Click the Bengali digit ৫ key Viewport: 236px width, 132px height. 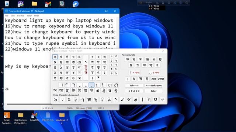pyautogui.click(x=116, y=56)
